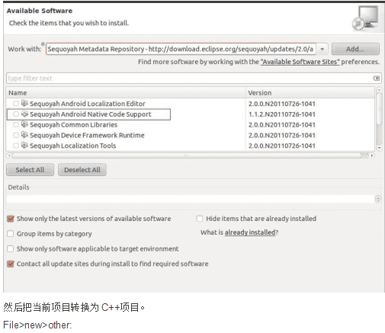Select the Sequoyah Device Framework Runtime row
This screenshot has width=385, height=333.
click(191, 135)
